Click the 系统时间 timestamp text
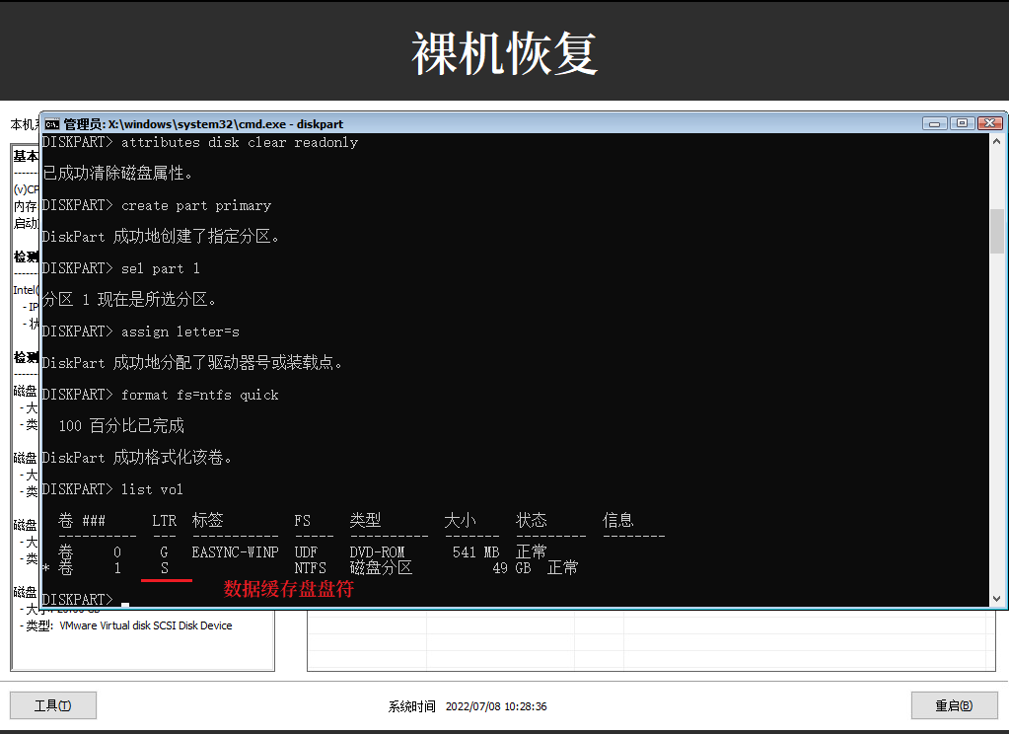The height and width of the screenshot is (734, 1009). 468,706
